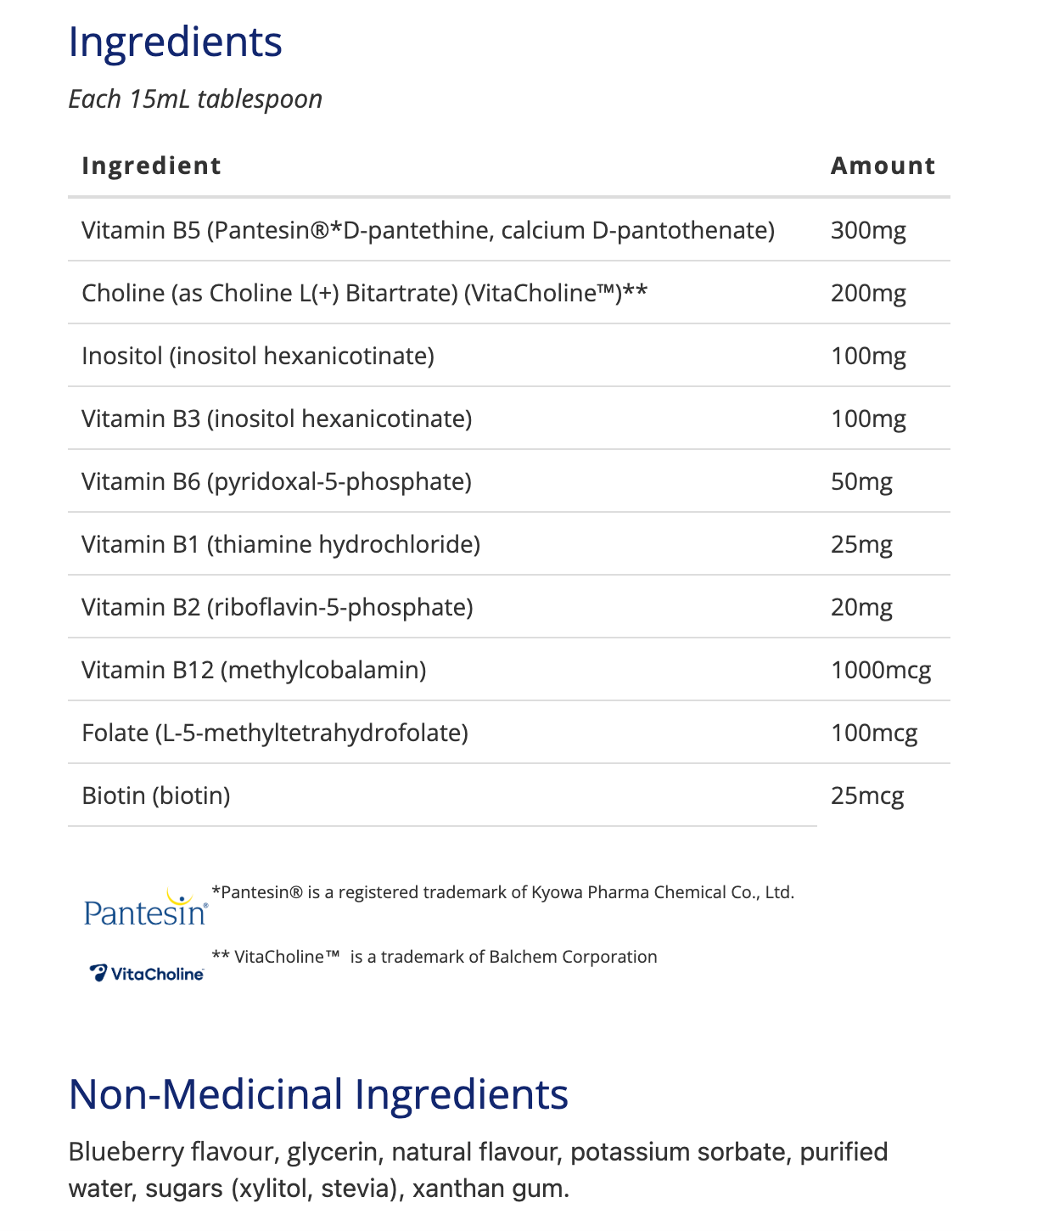The height and width of the screenshot is (1231, 1054).
Task: Click the Each 15mL tablespoon subtitle
Action: coord(195,99)
